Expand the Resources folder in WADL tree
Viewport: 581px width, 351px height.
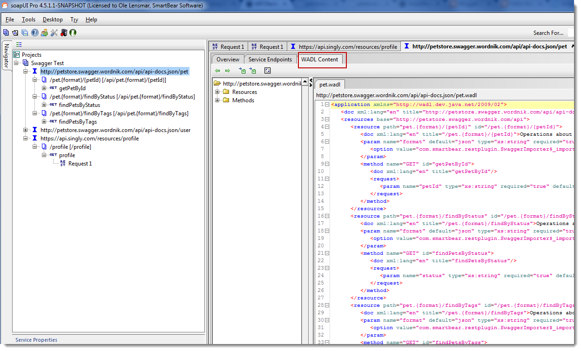[x=217, y=92]
